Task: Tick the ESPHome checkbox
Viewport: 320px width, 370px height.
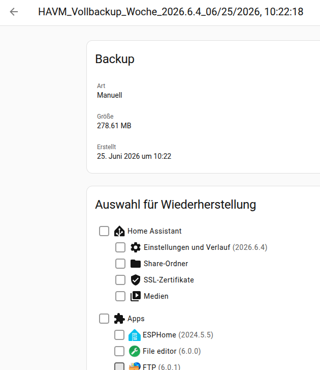Action: tap(119, 335)
